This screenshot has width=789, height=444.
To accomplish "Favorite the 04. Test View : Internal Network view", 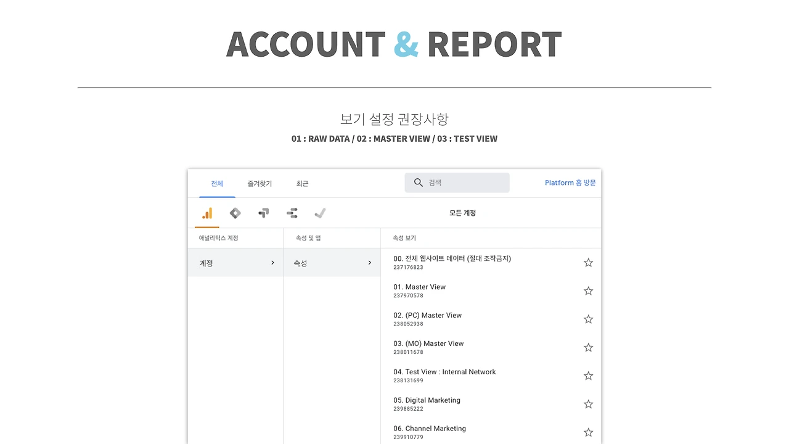I will (588, 376).
